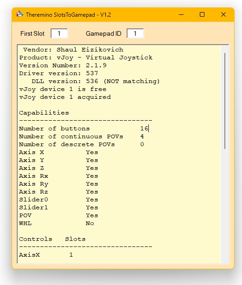The width and height of the screenshot is (242, 285).
Task: Click the 'vJoy device 1 acquired' line
Action: [65, 97]
